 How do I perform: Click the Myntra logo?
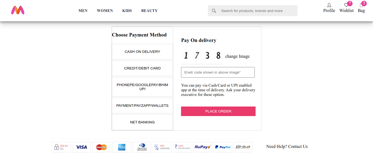18,10
